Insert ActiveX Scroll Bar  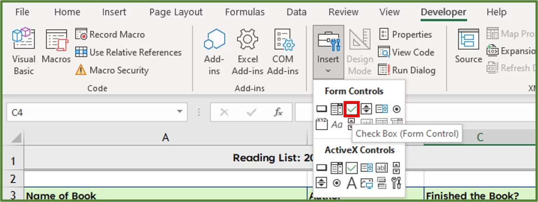point(396,168)
